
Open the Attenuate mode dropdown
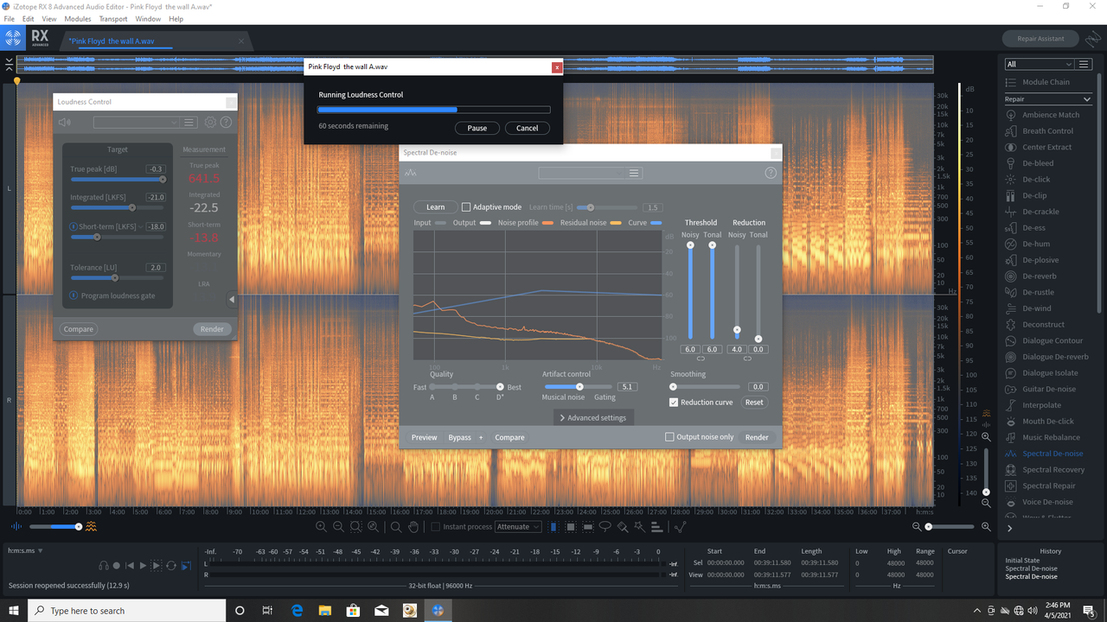point(518,527)
